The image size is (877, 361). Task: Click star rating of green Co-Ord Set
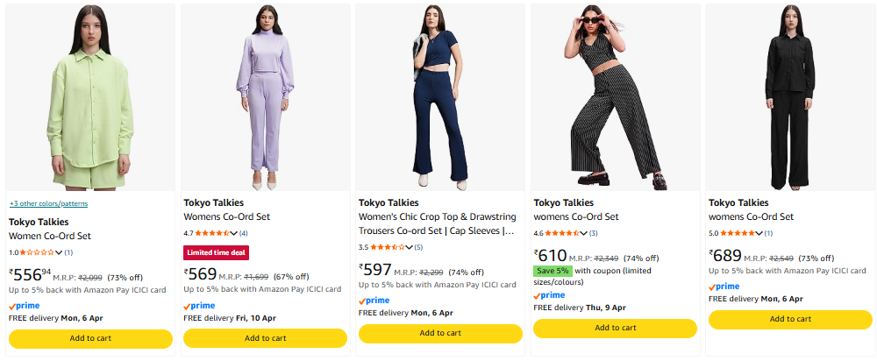click(37, 252)
